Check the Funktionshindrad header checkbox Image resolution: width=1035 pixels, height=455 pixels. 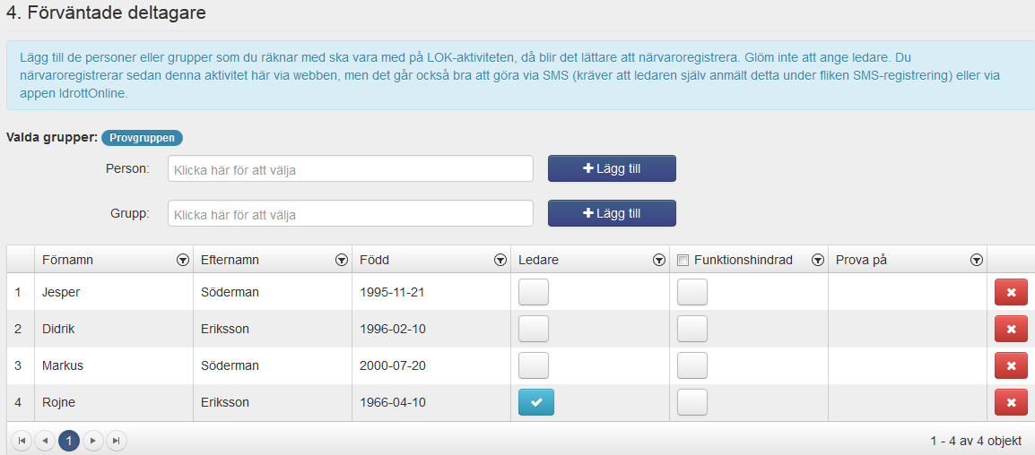point(683,261)
